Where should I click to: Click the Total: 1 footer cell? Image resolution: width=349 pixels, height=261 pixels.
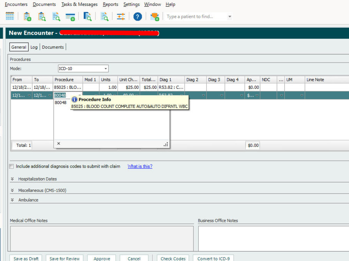click(x=22, y=145)
